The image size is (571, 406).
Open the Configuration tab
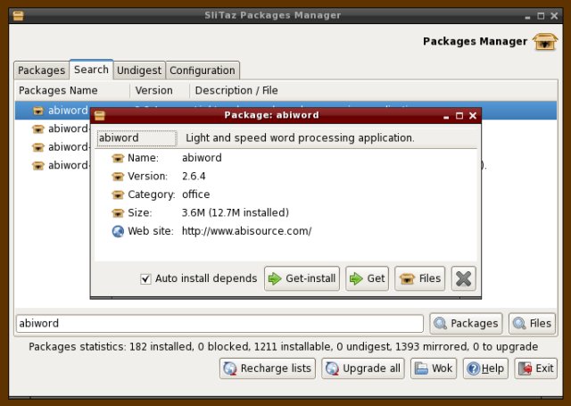pos(203,70)
